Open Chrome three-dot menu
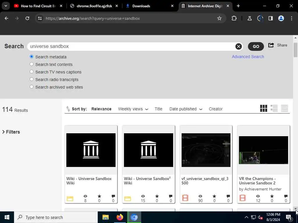298x223 pixels. 292,18
